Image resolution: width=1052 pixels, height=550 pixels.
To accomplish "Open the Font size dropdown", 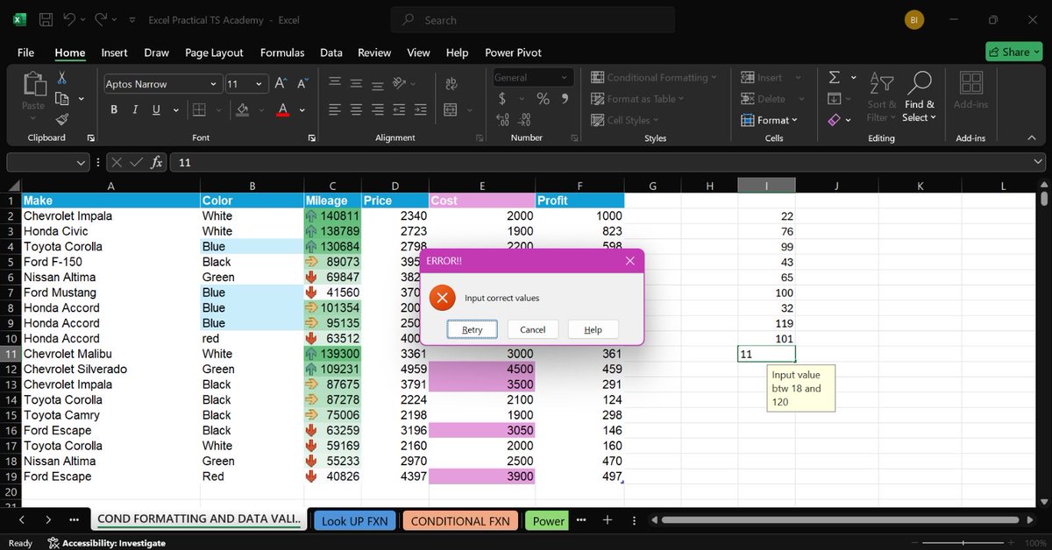I will click(x=259, y=84).
